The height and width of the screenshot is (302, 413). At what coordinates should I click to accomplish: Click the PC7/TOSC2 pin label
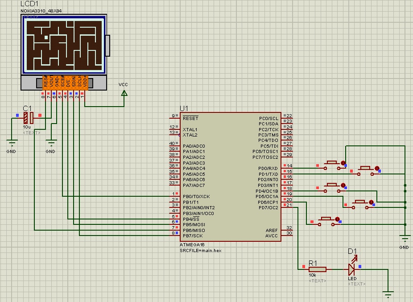point(265,157)
